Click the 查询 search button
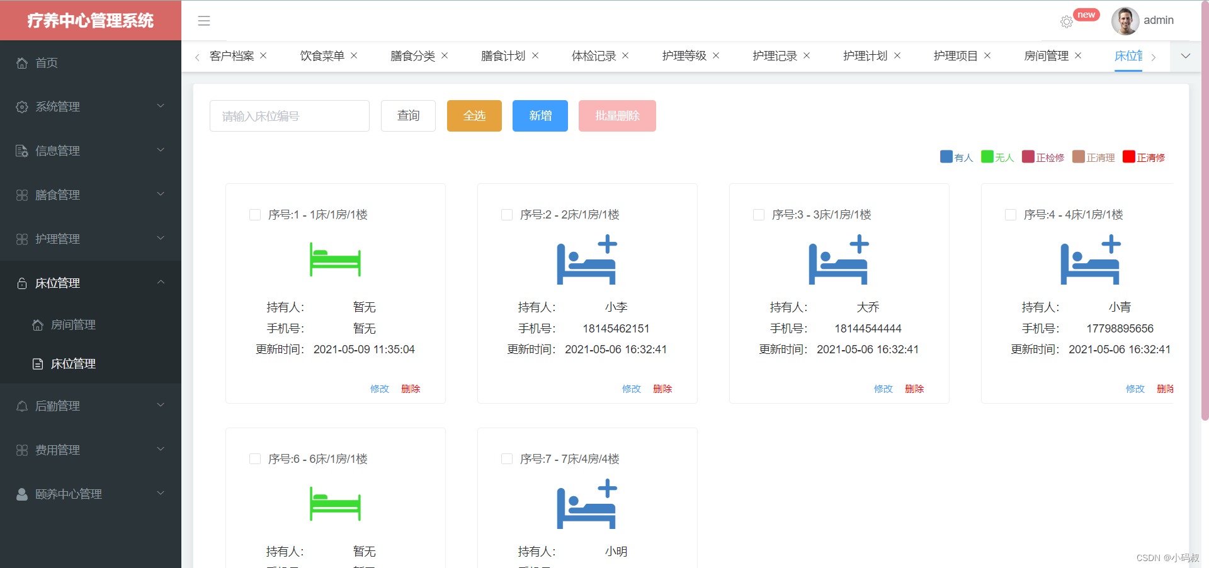The width and height of the screenshot is (1209, 568). [408, 116]
